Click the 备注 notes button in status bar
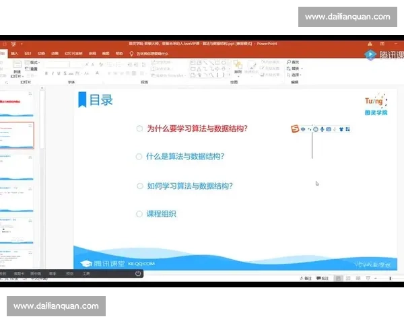The image size is (404, 323). (306, 278)
